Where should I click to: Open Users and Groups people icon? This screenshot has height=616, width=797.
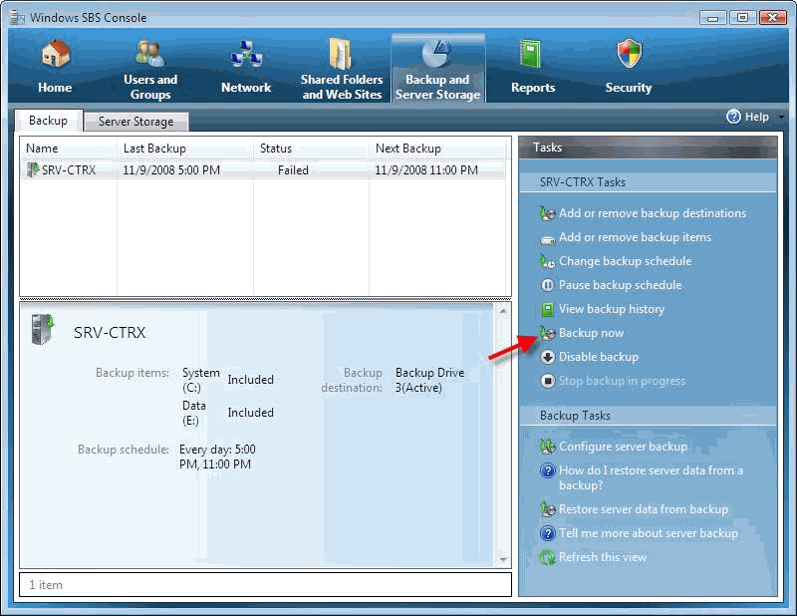click(x=150, y=55)
